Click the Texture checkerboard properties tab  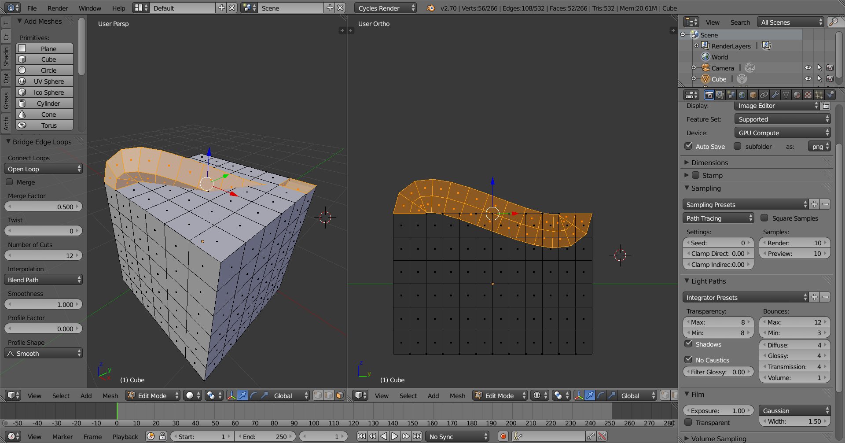point(808,95)
